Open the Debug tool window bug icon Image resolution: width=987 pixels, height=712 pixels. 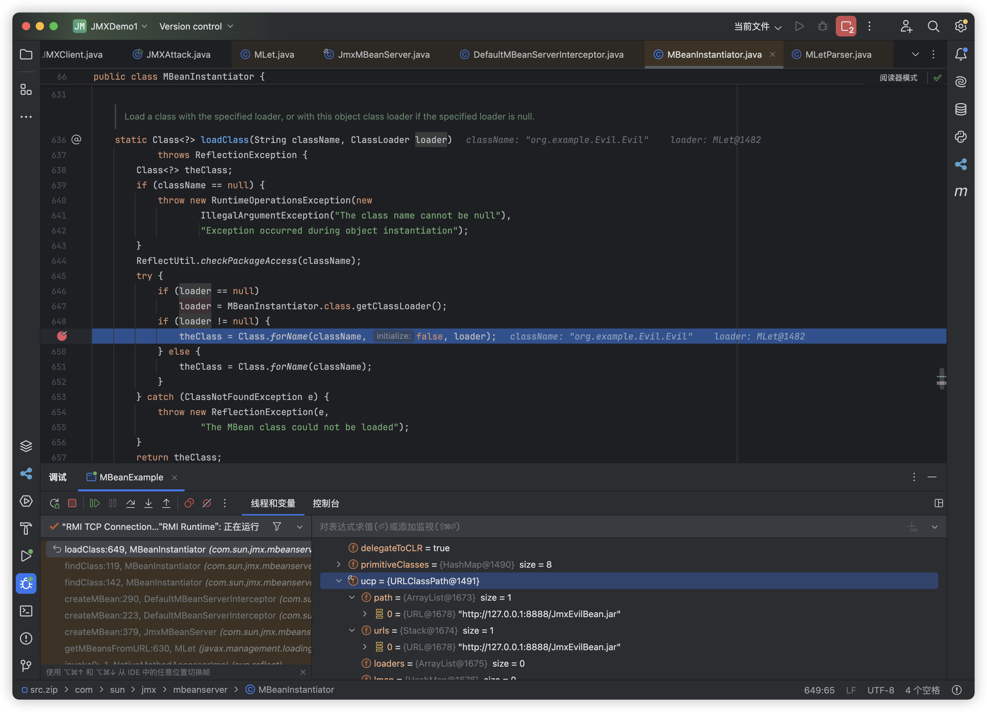click(x=26, y=583)
